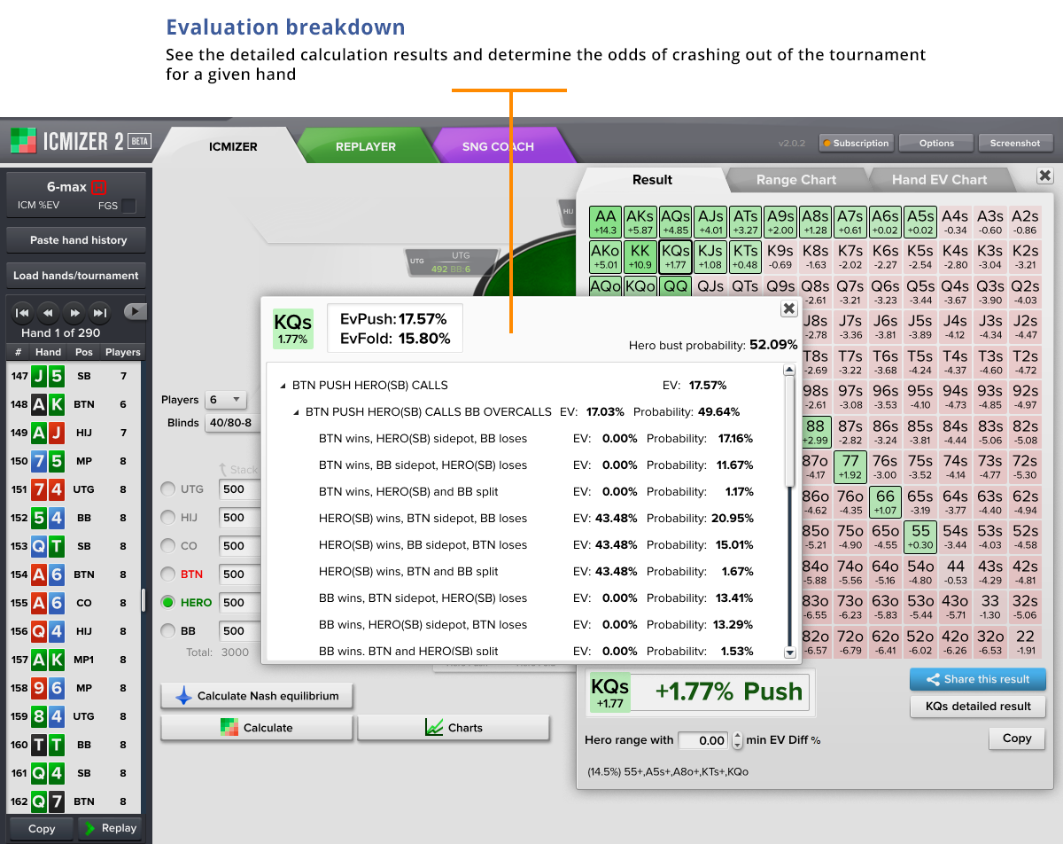1063x844 pixels.
Task: Select hand 147 J5 row
Action: [x=73, y=376]
